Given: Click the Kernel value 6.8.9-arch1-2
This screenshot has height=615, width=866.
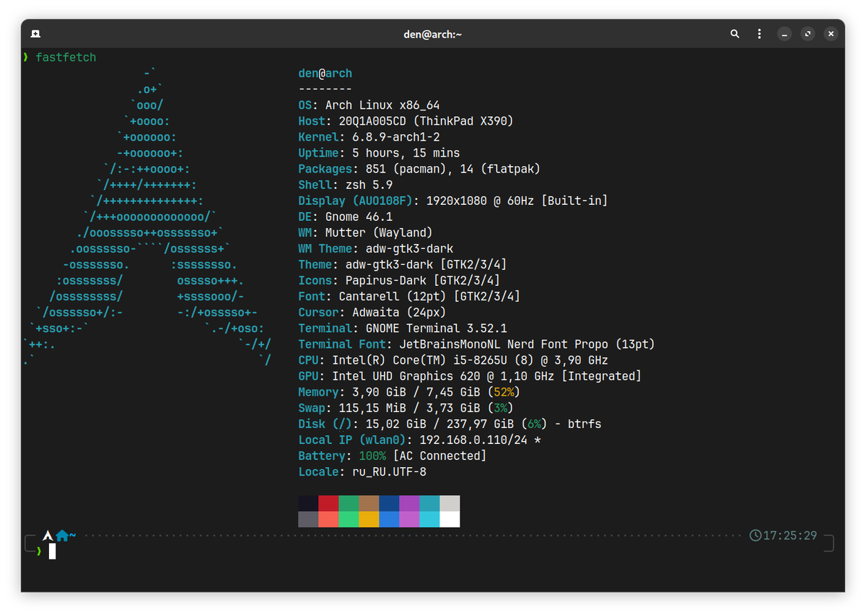Looking at the screenshot, I should coord(396,137).
